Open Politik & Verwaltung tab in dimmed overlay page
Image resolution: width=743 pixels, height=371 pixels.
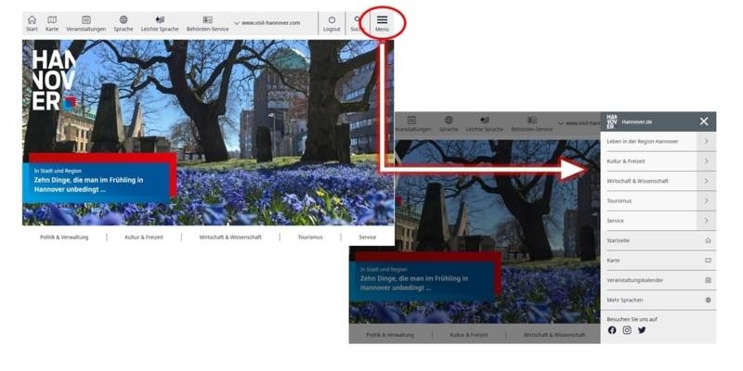(390, 335)
